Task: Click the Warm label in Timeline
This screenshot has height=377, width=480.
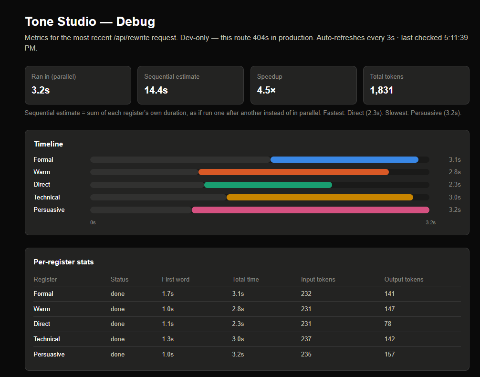Action: click(x=42, y=172)
